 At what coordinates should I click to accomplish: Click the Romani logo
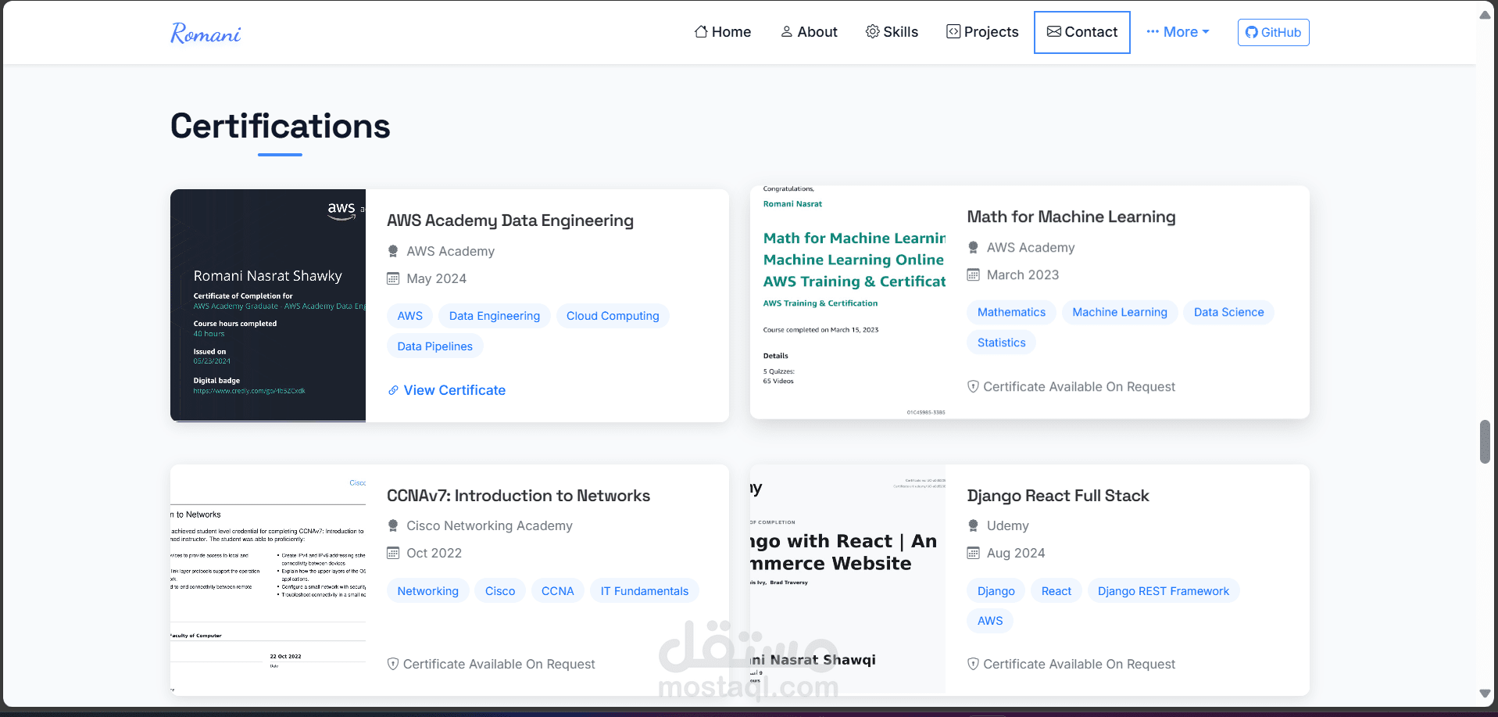[206, 33]
